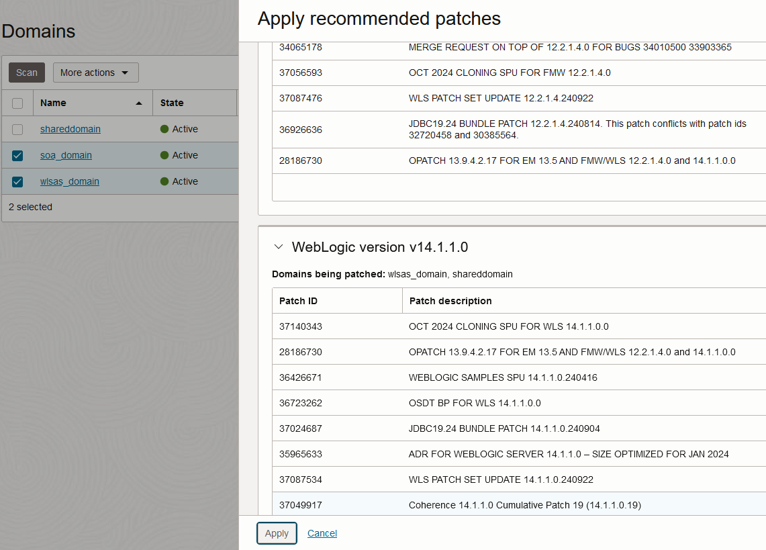This screenshot has width=766, height=550.
Task: Collapse the WebLogic version v14.1.1.0 section
Action: [279, 247]
